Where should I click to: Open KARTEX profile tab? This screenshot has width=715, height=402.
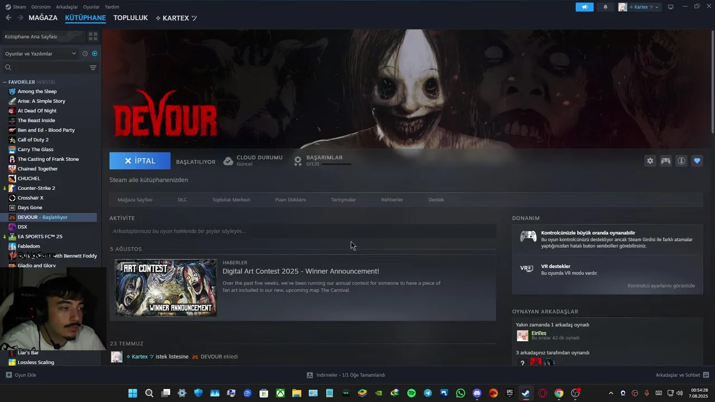point(176,18)
